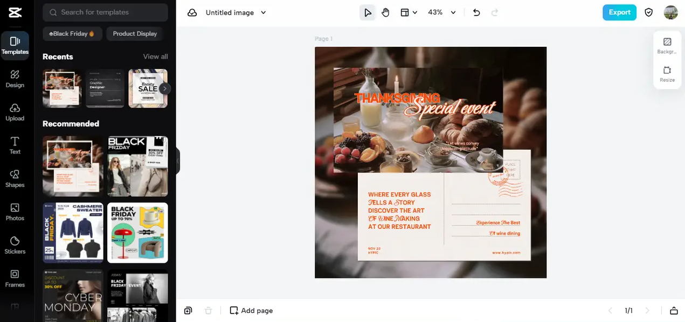The image size is (685, 322).
Task: Select the 'WHERE EVERY GLASS' text block
Action: (x=399, y=211)
